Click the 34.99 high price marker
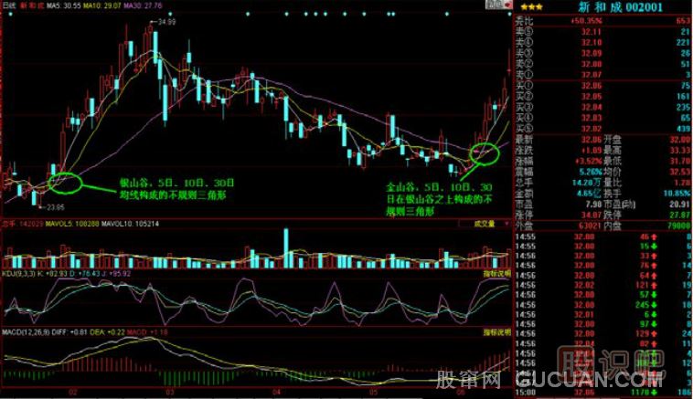 point(165,20)
